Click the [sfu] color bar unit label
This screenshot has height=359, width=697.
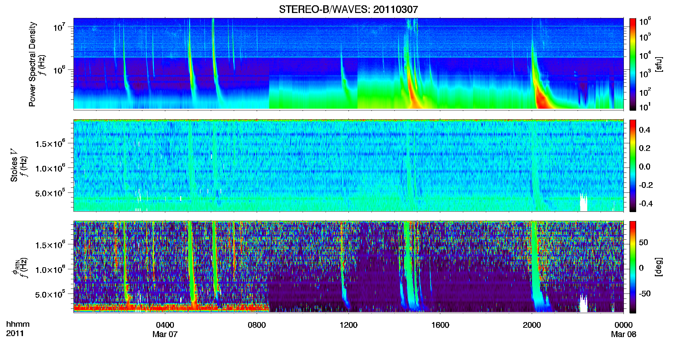click(659, 64)
